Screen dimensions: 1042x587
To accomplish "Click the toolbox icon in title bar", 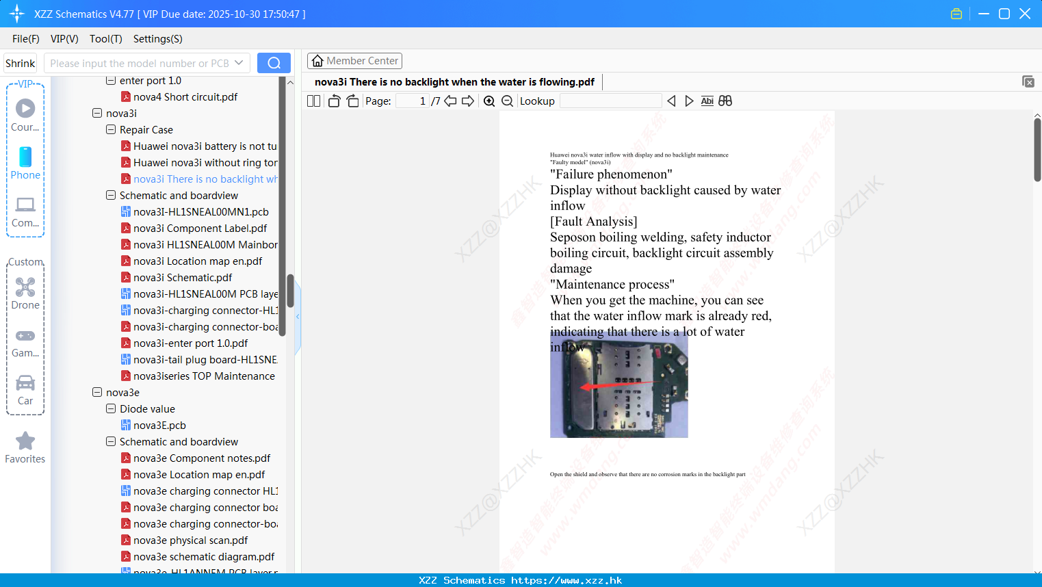I will [956, 14].
